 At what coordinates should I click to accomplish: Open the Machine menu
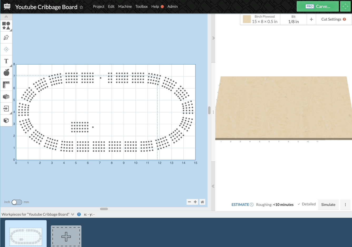(x=125, y=7)
